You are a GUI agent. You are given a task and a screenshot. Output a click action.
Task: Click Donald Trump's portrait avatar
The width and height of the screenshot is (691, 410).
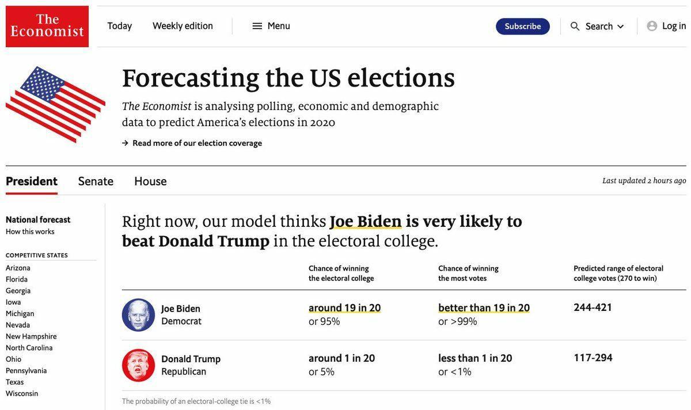click(138, 365)
